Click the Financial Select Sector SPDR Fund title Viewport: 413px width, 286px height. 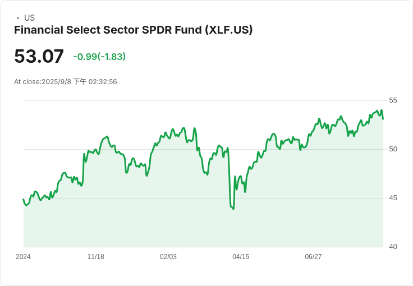coord(134,30)
